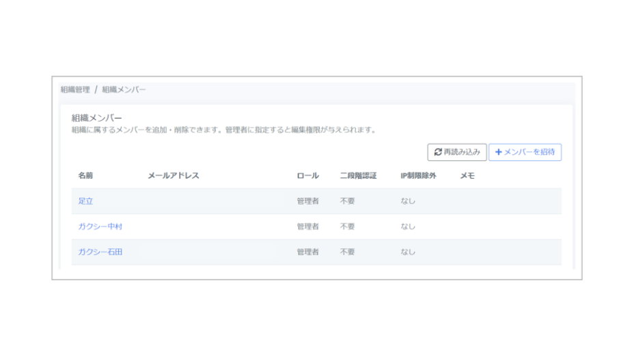Image resolution: width=634 pixels, height=356 pixels.
Task: Click the 組織メンバー section heading
Action: (96, 118)
